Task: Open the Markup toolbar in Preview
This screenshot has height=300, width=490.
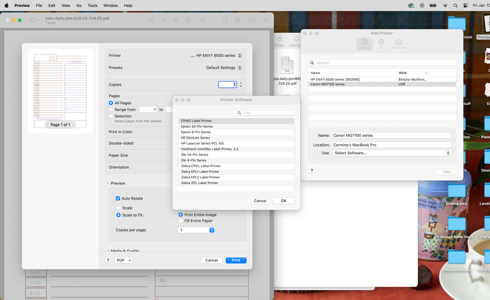Action: click(203, 20)
